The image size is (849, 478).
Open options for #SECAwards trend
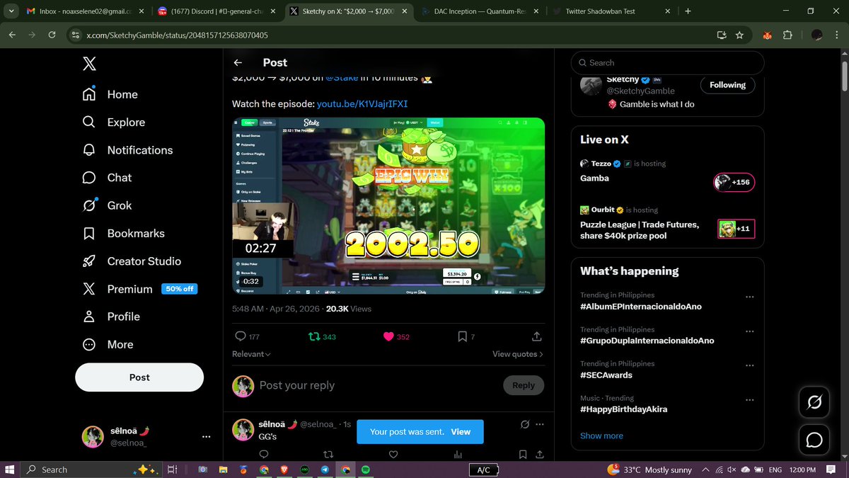point(749,365)
